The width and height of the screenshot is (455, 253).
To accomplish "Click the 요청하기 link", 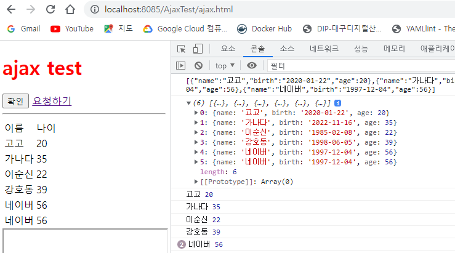I will click(x=52, y=101).
